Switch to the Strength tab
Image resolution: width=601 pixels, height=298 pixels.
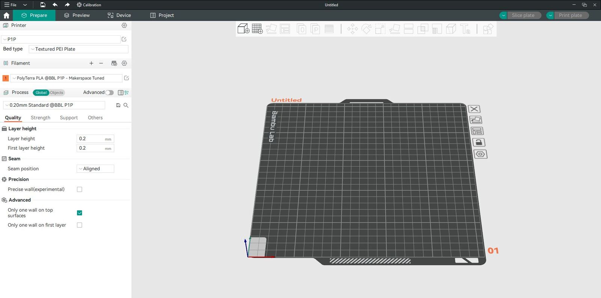[41, 118]
